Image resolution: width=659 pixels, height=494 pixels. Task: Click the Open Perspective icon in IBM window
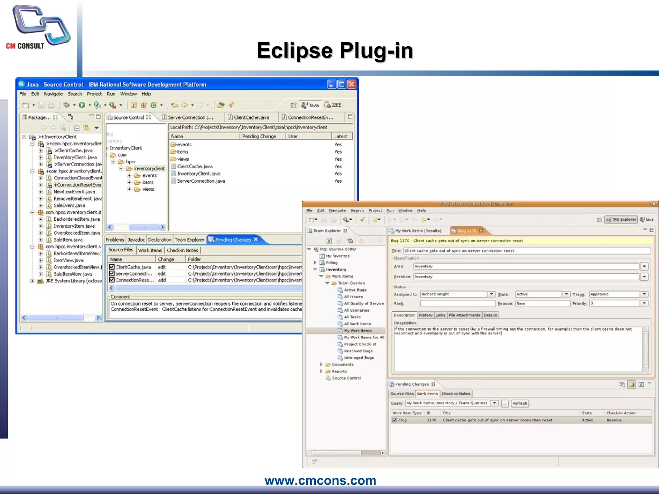click(x=293, y=105)
